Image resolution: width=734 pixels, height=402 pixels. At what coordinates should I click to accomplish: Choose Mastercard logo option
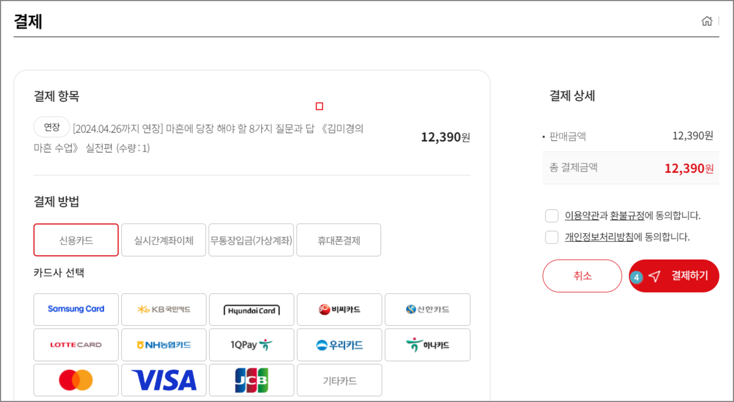76,380
